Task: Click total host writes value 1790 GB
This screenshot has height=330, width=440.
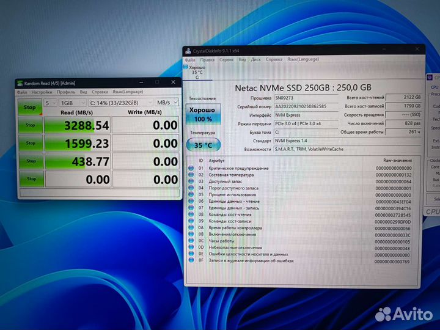Action: point(404,106)
